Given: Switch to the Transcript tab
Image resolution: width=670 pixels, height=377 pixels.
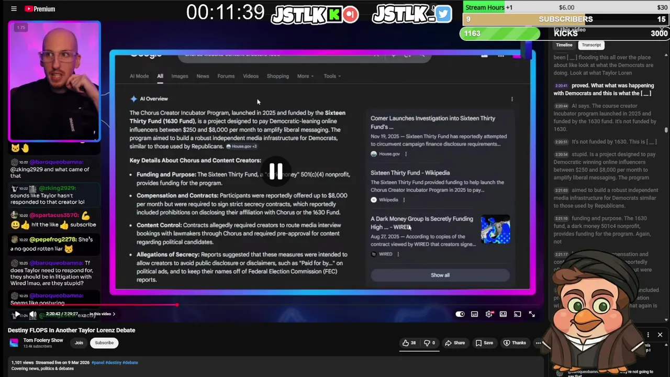Looking at the screenshot, I should click(x=591, y=45).
